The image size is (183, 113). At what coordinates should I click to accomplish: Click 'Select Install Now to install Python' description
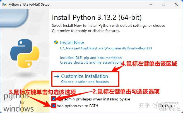pos(109,28)
